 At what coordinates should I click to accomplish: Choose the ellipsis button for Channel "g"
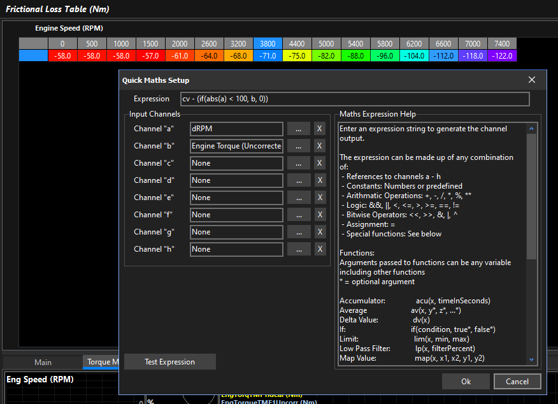[x=298, y=232]
